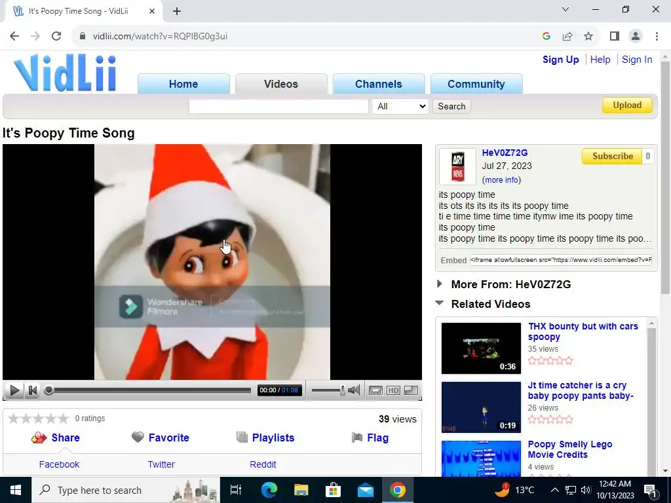The width and height of the screenshot is (671, 503).
Task: Click the VidLii logo
Action: click(65, 73)
